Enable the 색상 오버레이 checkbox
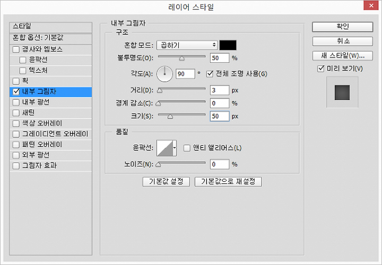The height and width of the screenshot is (265, 382). pyautogui.click(x=16, y=123)
